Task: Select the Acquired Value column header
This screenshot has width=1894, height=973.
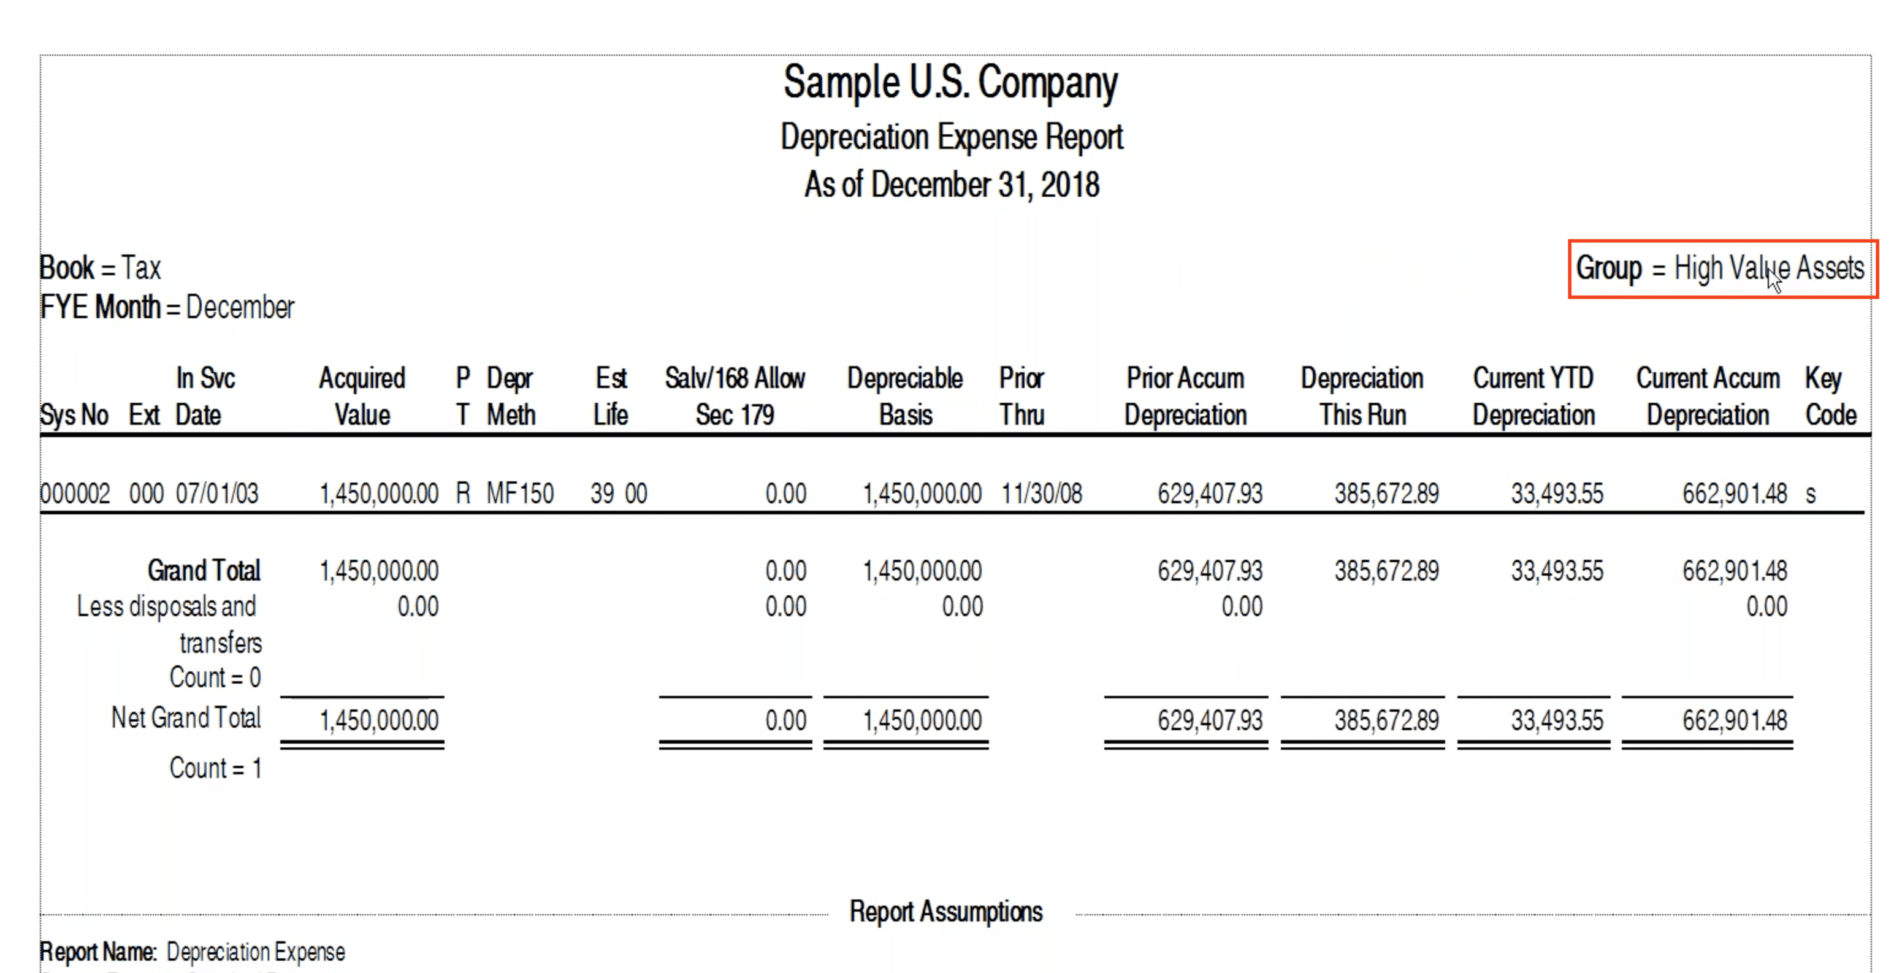Action: click(362, 395)
